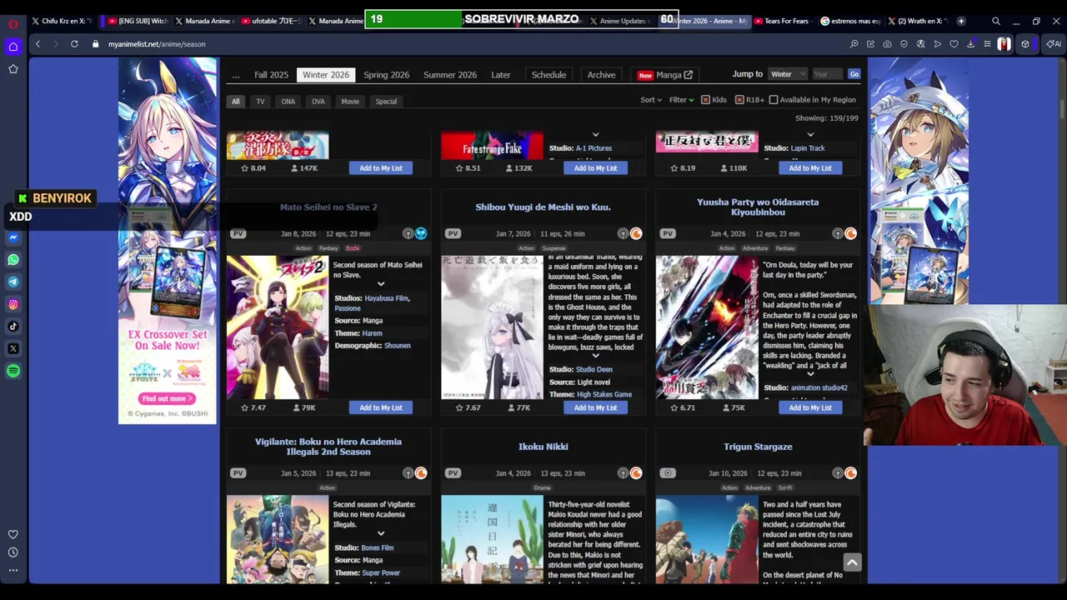Viewport: 1067px width, 600px height.
Task: Open sidebar history clock icon
Action: 13,552
